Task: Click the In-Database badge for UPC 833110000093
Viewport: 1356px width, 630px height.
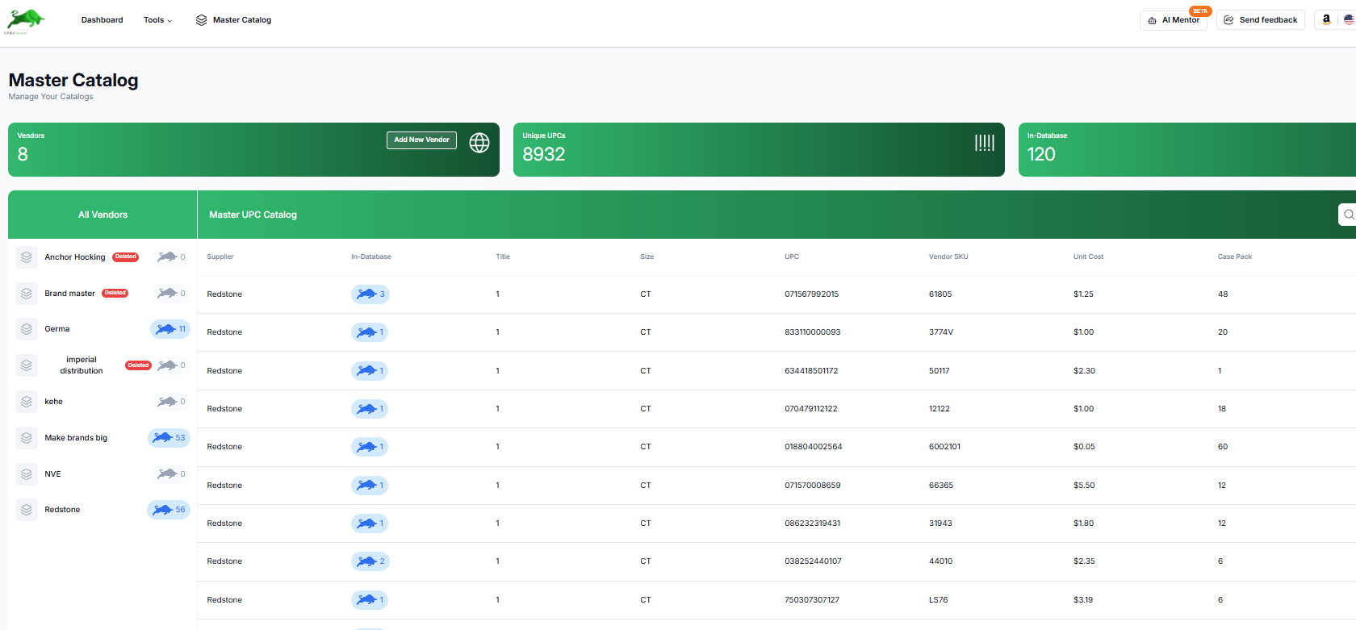Action: [x=370, y=332]
